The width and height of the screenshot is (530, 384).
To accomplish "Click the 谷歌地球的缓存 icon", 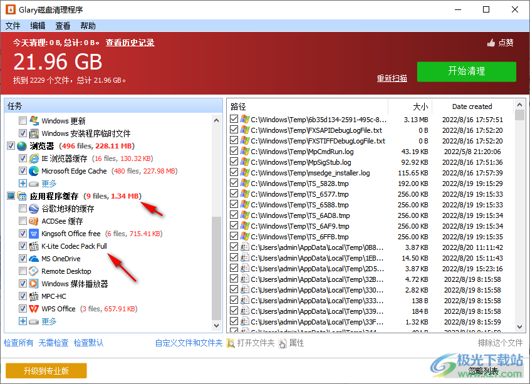I will click(x=35, y=208).
